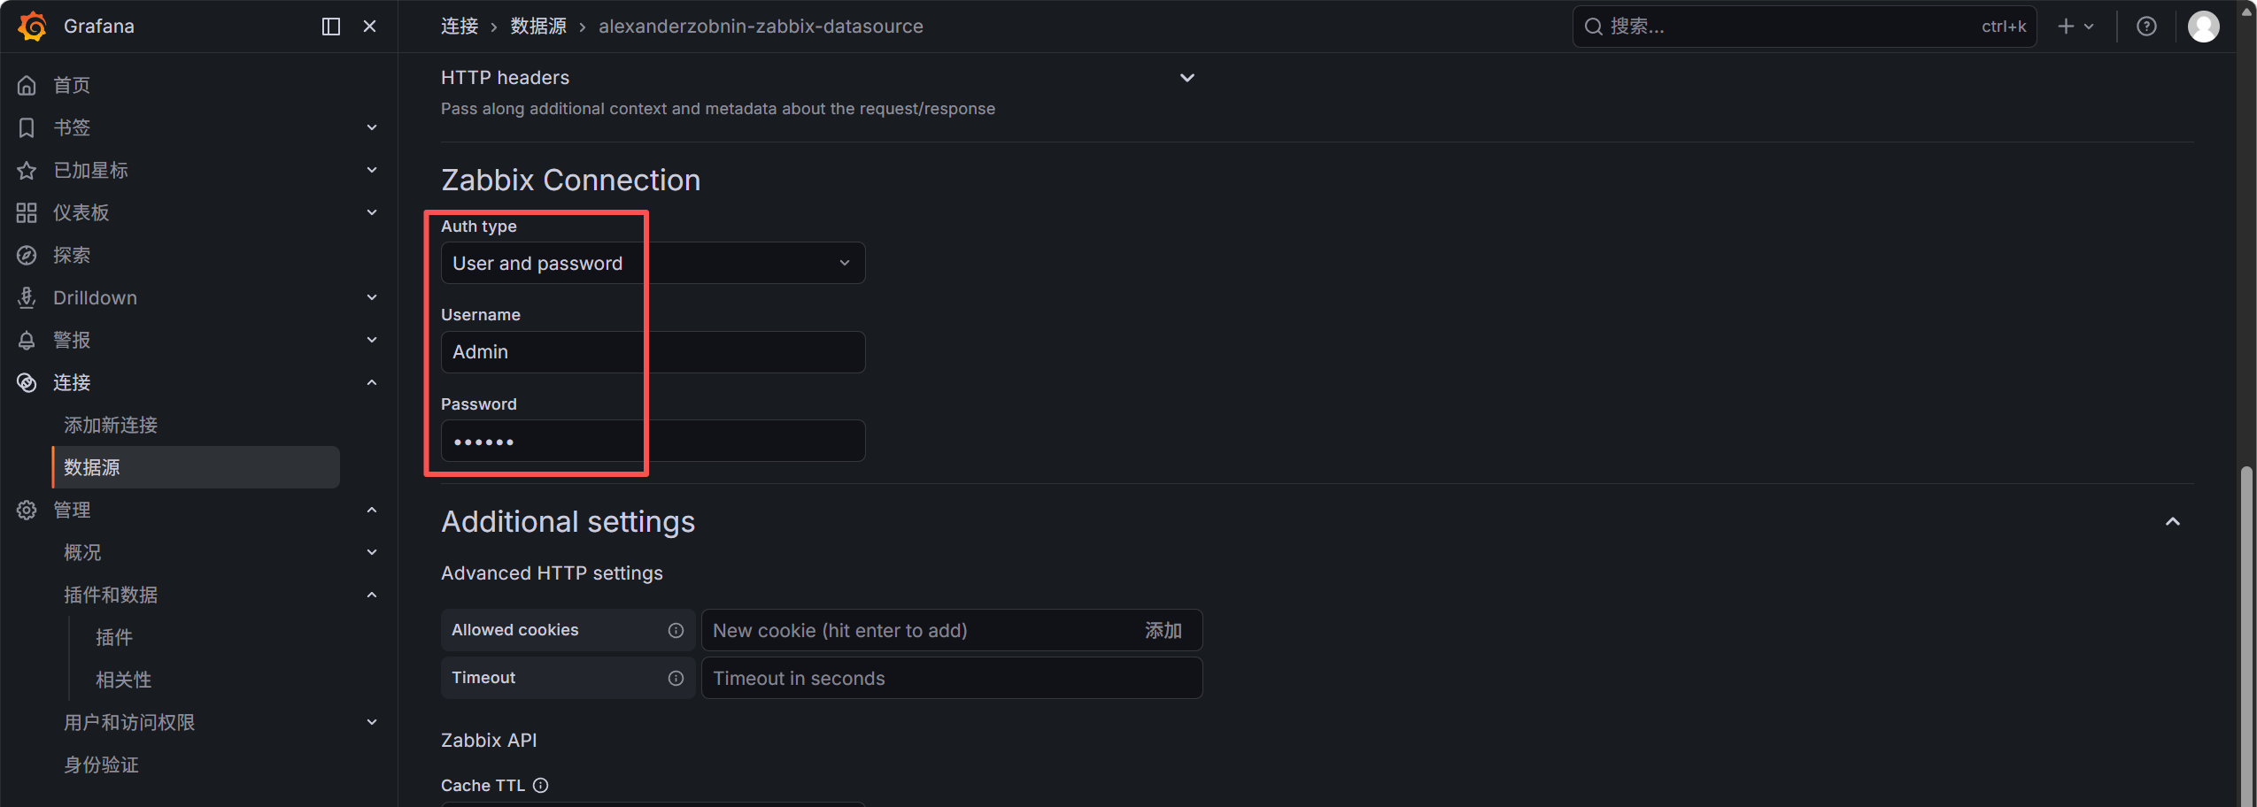The width and height of the screenshot is (2257, 807).
Task: Expand the 用户和访问权限 submenu
Action: [372, 722]
